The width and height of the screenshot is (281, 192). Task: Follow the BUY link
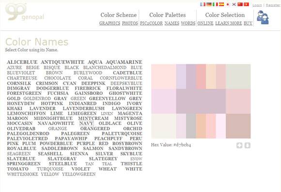(248, 23)
